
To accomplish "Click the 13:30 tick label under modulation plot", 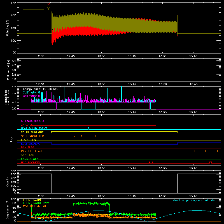I will (163, 112).
